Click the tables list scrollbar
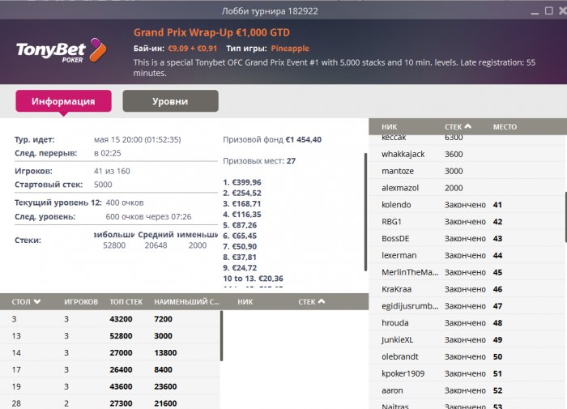 221,335
